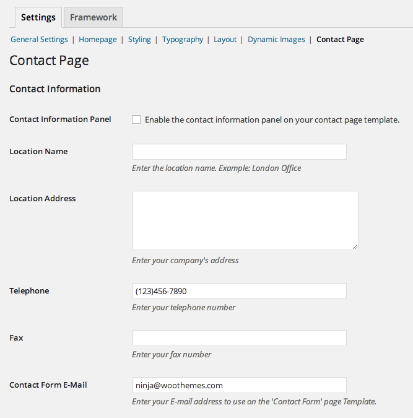Enable the contact information panel checkbox

(x=136, y=120)
